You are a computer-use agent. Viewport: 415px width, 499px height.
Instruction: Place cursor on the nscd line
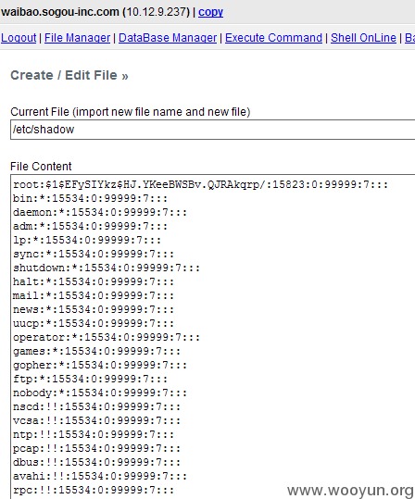pos(97,406)
